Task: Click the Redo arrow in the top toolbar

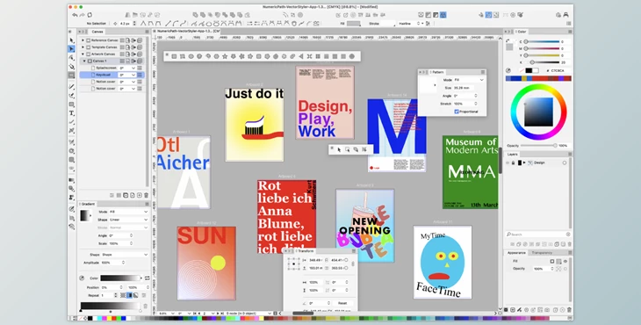Action: click(83, 15)
